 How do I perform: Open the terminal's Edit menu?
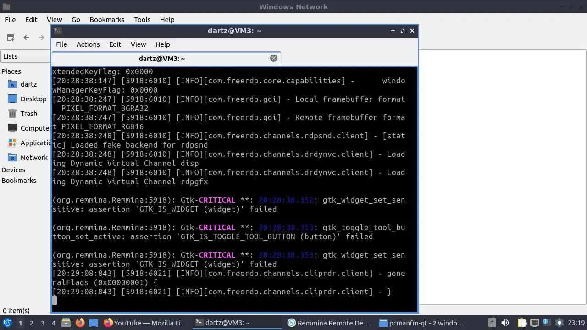(x=115, y=44)
